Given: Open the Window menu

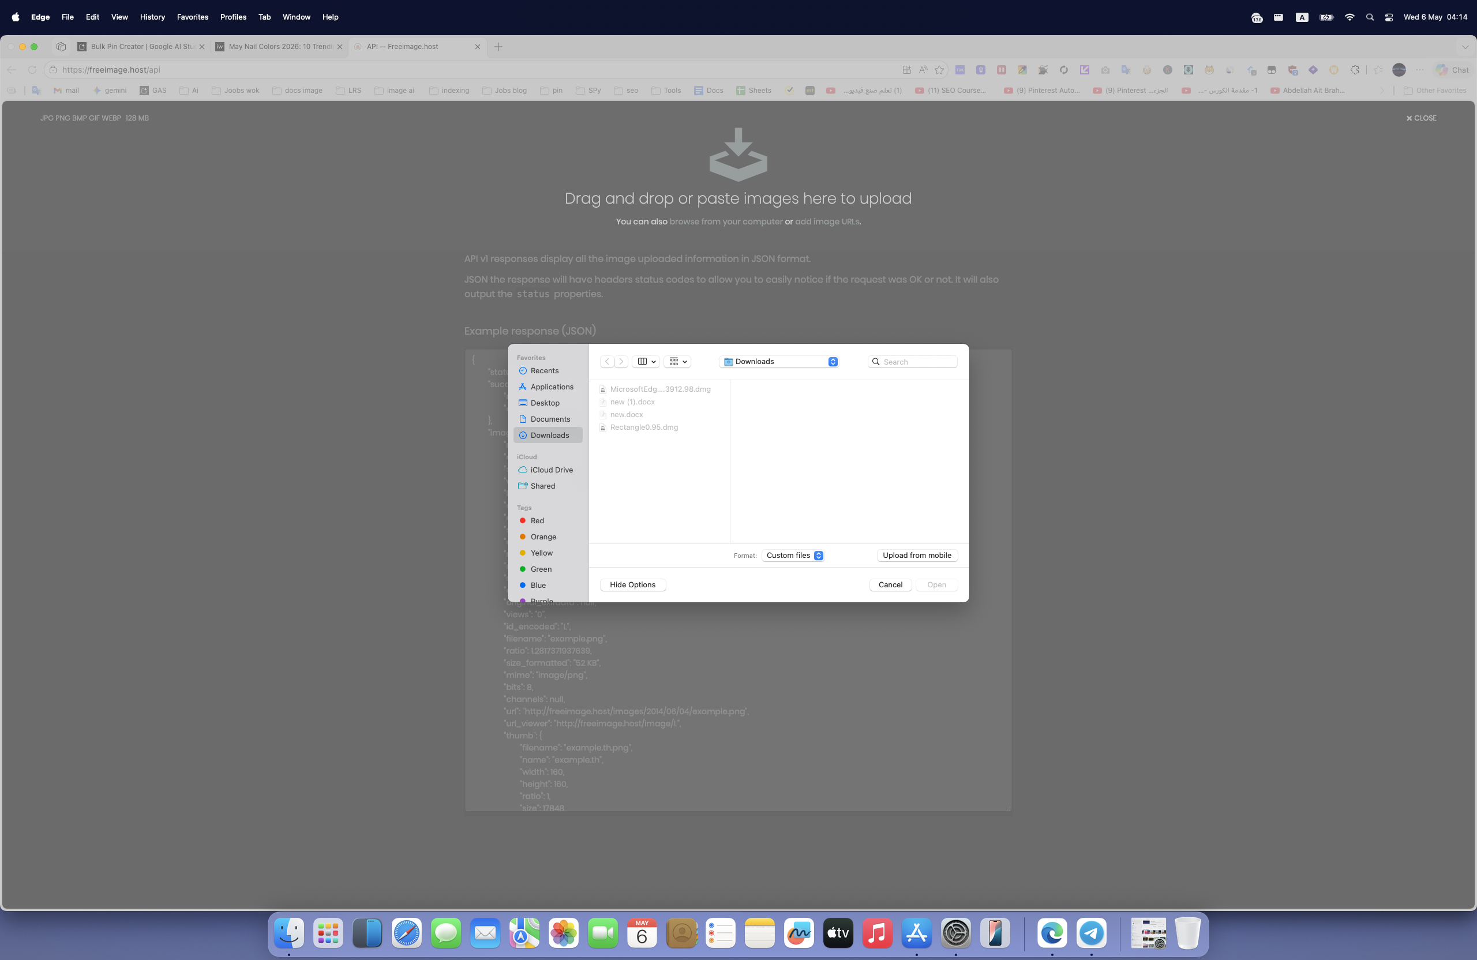Looking at the screenshot, I should coord(296,17).
